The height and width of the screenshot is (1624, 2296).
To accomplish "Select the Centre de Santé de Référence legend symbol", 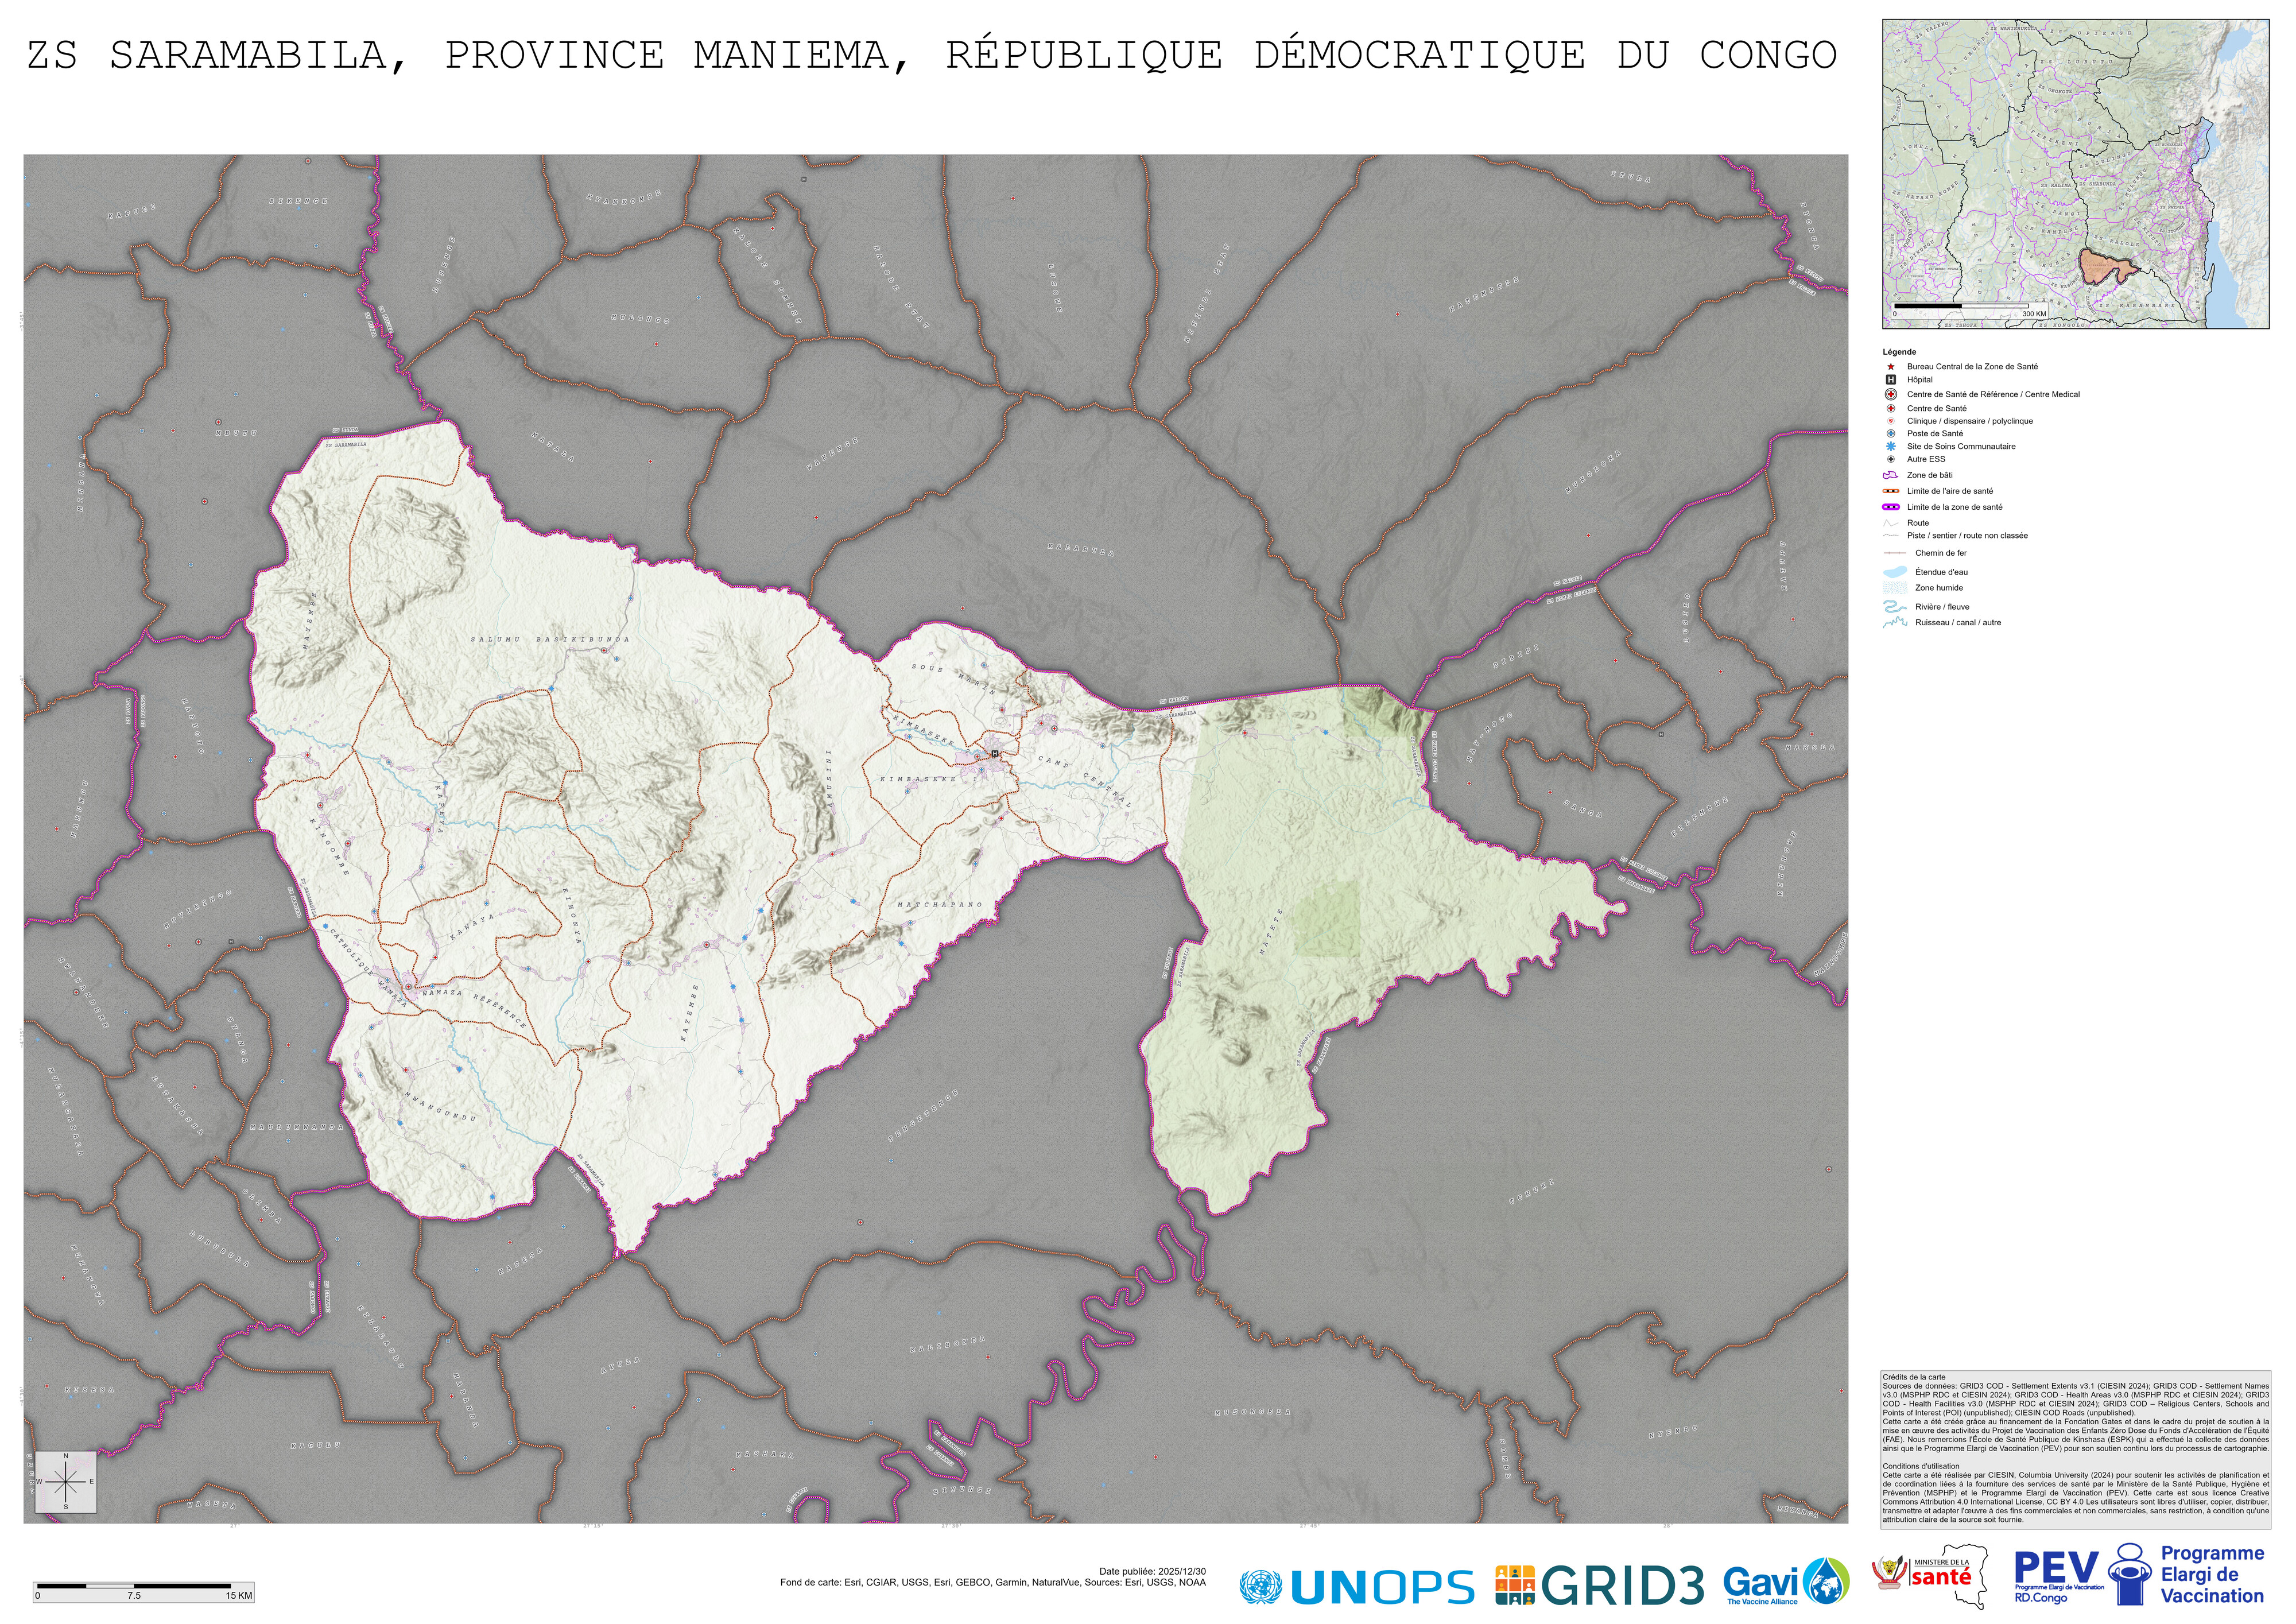I will click(x=1891, y=394).
